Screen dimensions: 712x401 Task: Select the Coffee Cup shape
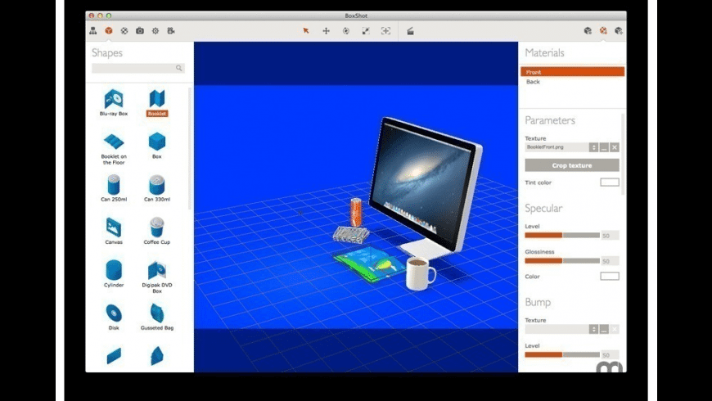coord(157,231)
